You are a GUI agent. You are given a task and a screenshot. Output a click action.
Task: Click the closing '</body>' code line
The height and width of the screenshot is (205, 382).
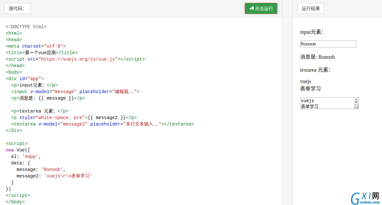[15, 202]
